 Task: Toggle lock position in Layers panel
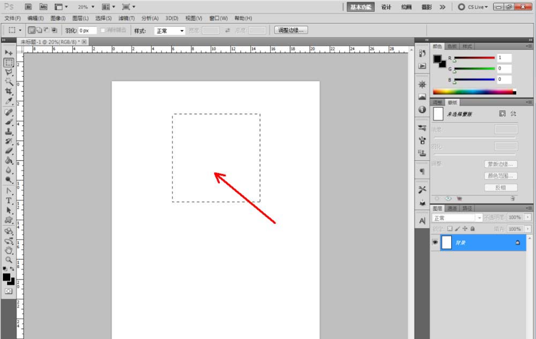(465, 229)
